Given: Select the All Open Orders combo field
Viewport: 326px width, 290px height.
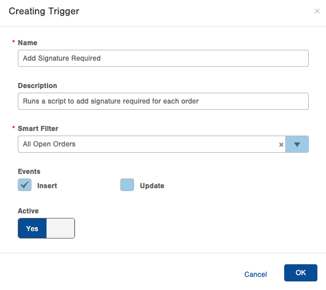Looking at the screenshot, I should (152, 144).
